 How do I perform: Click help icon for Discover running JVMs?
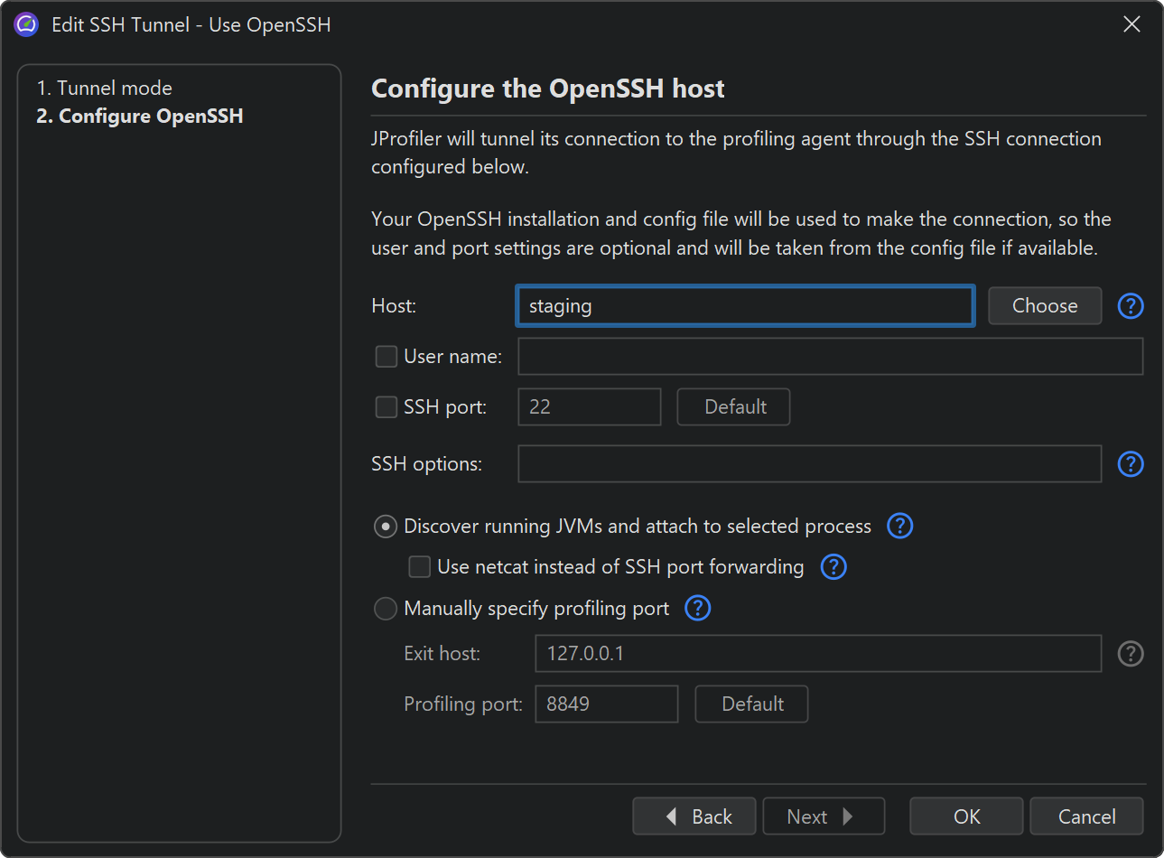[899, 527]
